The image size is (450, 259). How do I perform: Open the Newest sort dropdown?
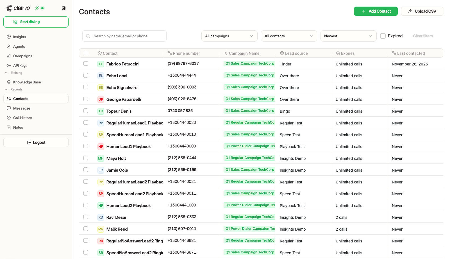coord(348,36)
